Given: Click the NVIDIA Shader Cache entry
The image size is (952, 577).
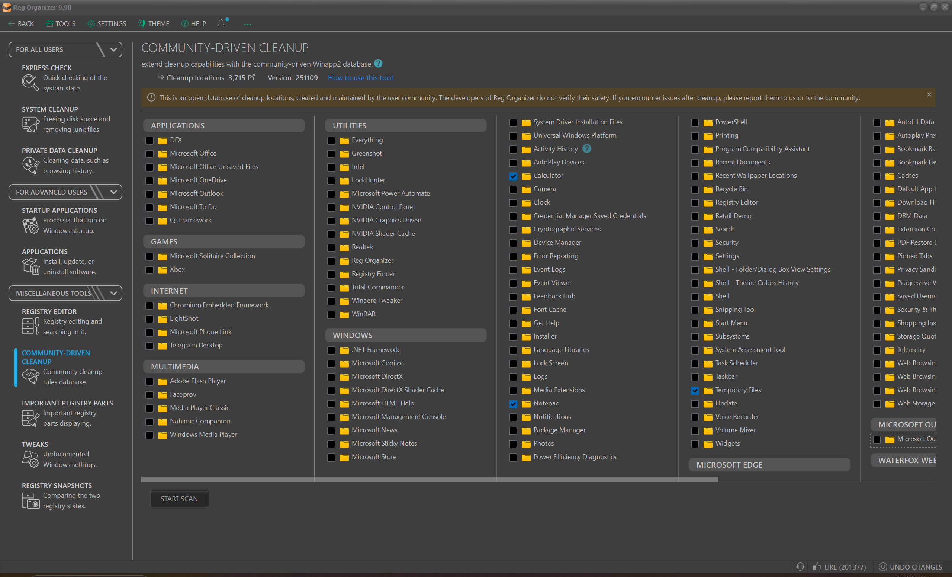Looking at the screenshot, I should pos(383,233).
